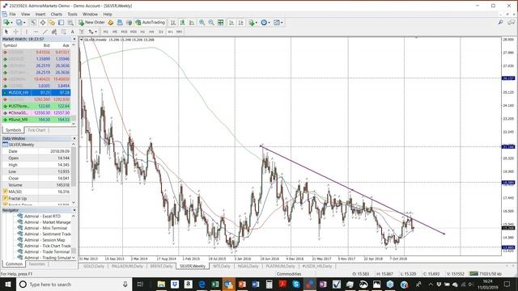Image resolution: width=518 pixels, height=291 pixels.
Task: Open the Insert menu
Action: click(x=40, y=15)
